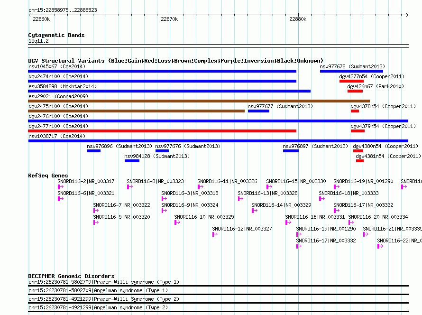Click the 15q11.2 cytogenetic band label
Viewport: 422px width, 315px height.
pyautogui.click(x=38, y=41)
